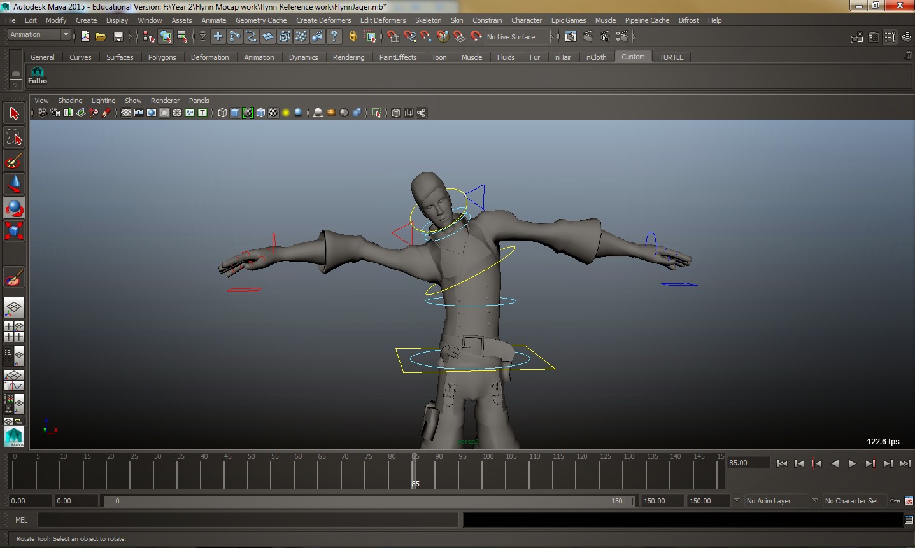Viewport: 915px width, 548px height.
Task: Open animation preferences button
Action: coord(909,501)
